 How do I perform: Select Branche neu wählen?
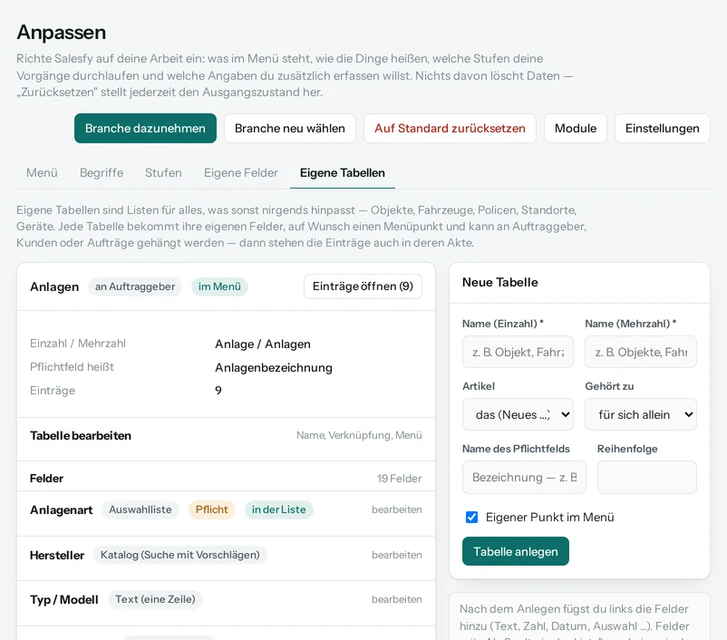pos(290,129)
